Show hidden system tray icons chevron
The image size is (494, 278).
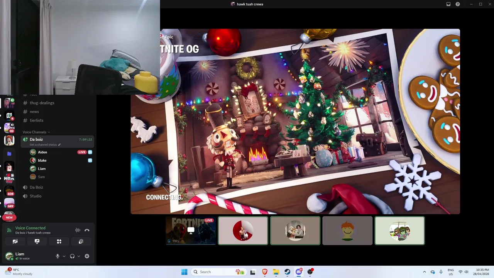(x=425, y=272)
